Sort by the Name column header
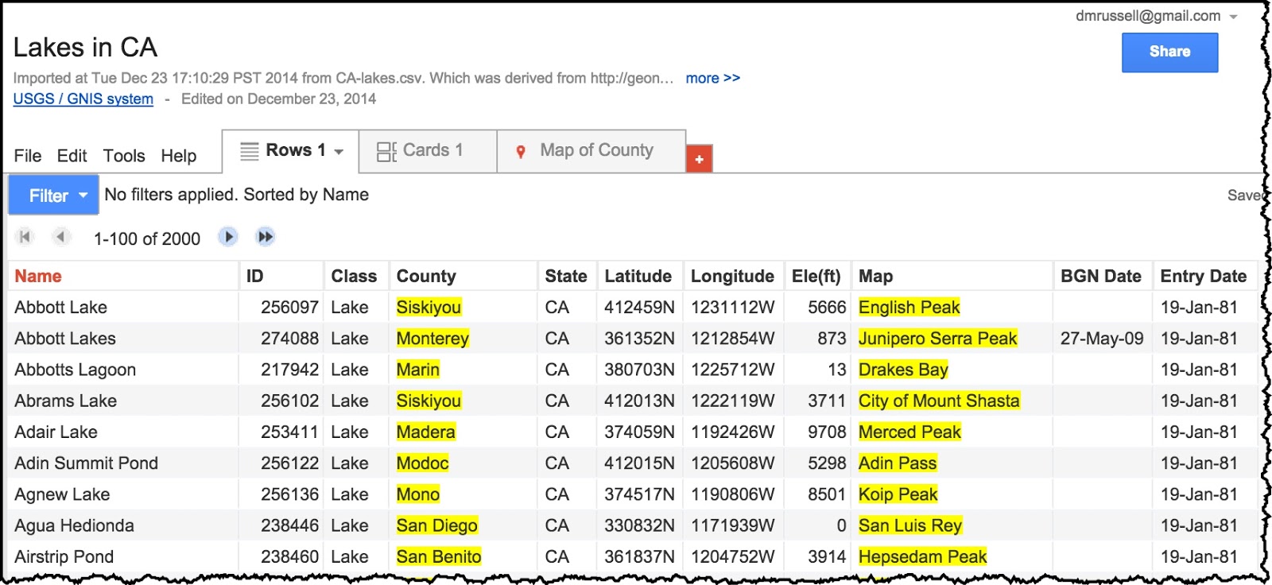This screenshot has width=1272, height=585. (38, 276)
